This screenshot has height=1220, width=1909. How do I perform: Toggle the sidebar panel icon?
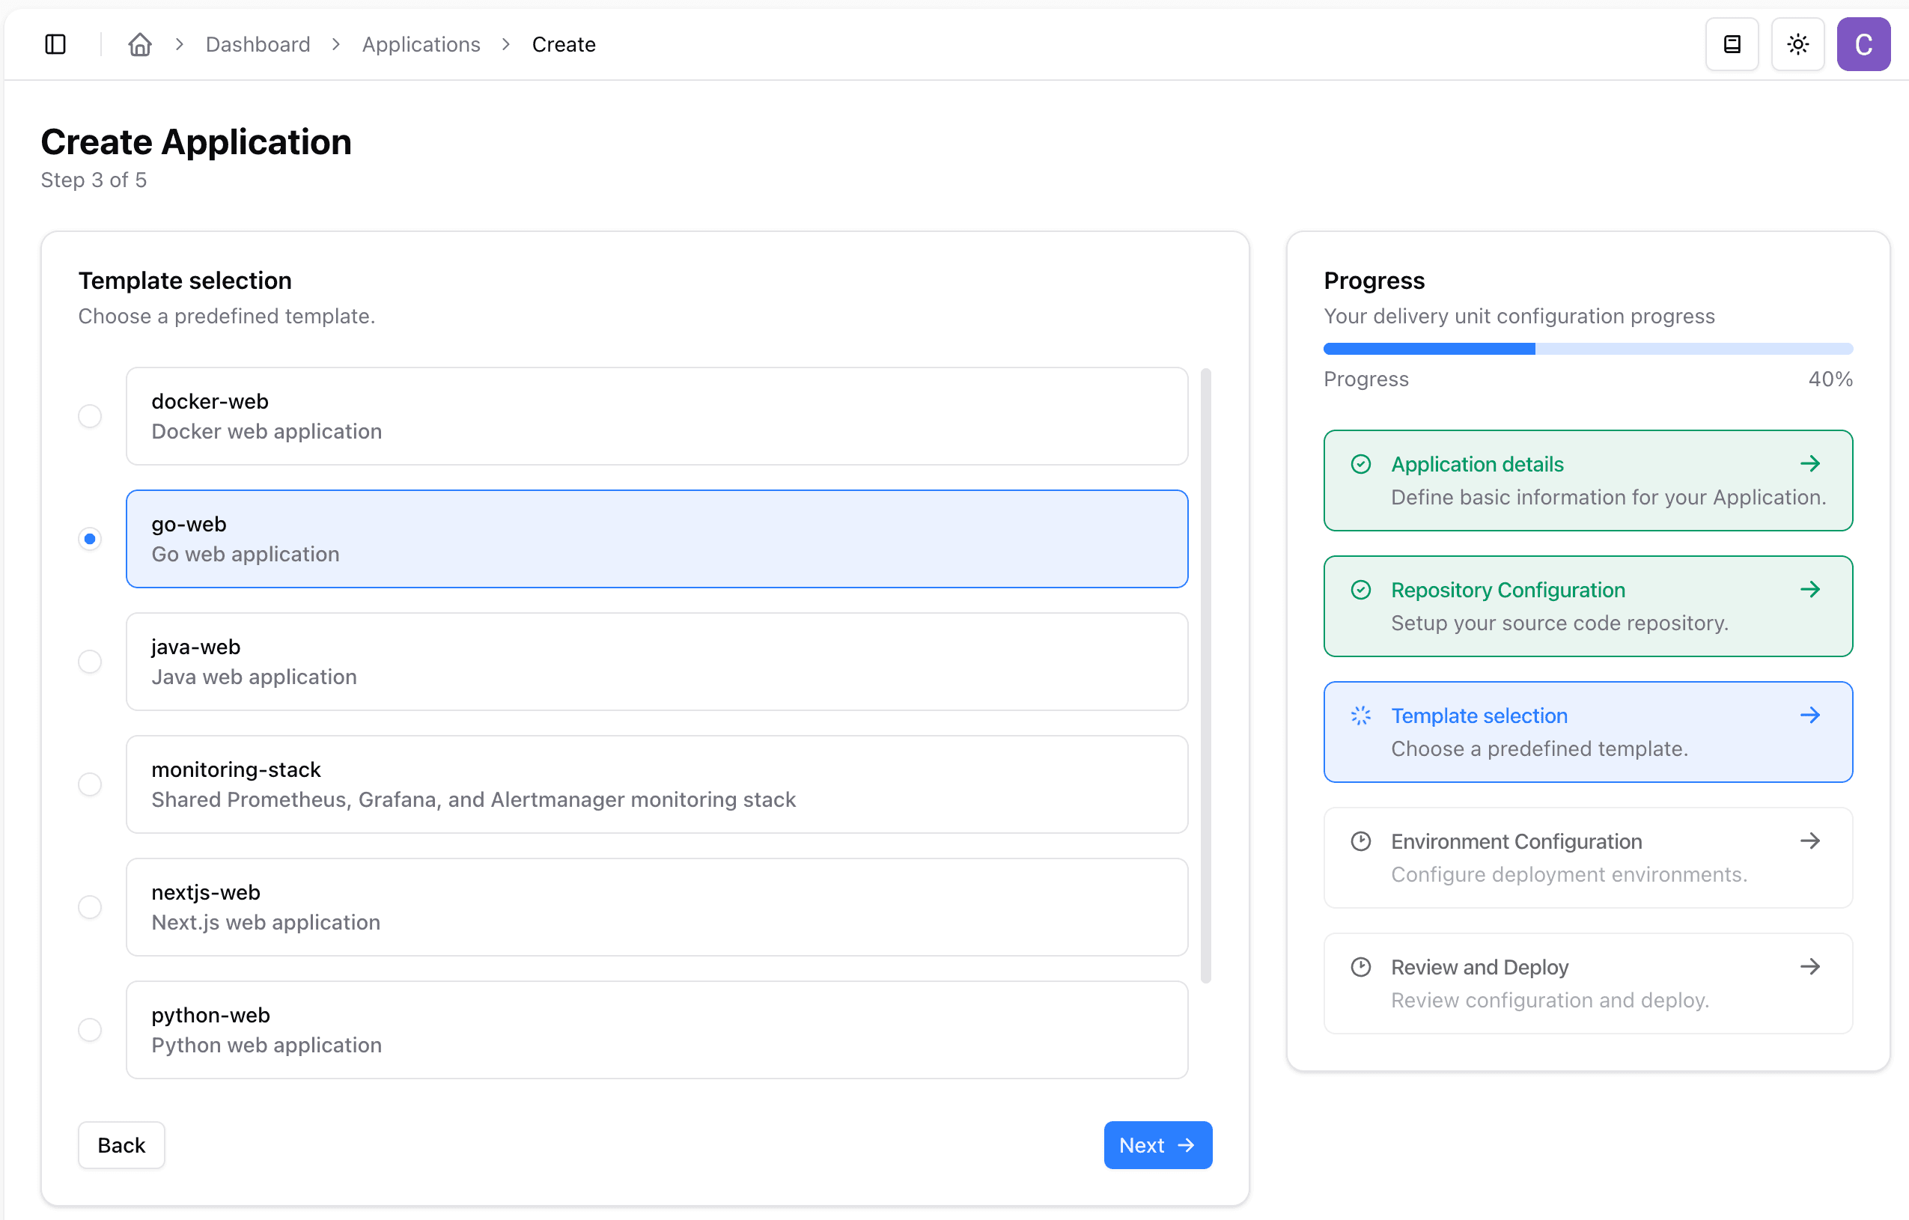55,44
